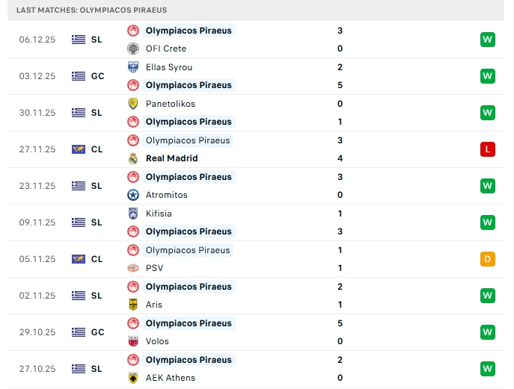Click the Champions League flag on 27.11.25

pos(79,149)
